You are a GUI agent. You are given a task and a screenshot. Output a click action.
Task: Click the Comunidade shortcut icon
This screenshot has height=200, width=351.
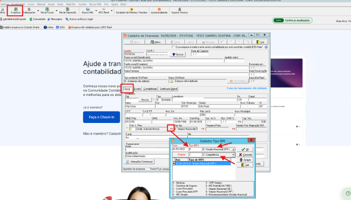37,19
